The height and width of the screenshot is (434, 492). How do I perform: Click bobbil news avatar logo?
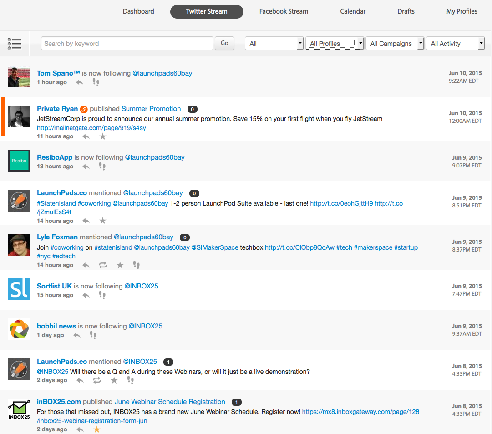pos(19,329)
